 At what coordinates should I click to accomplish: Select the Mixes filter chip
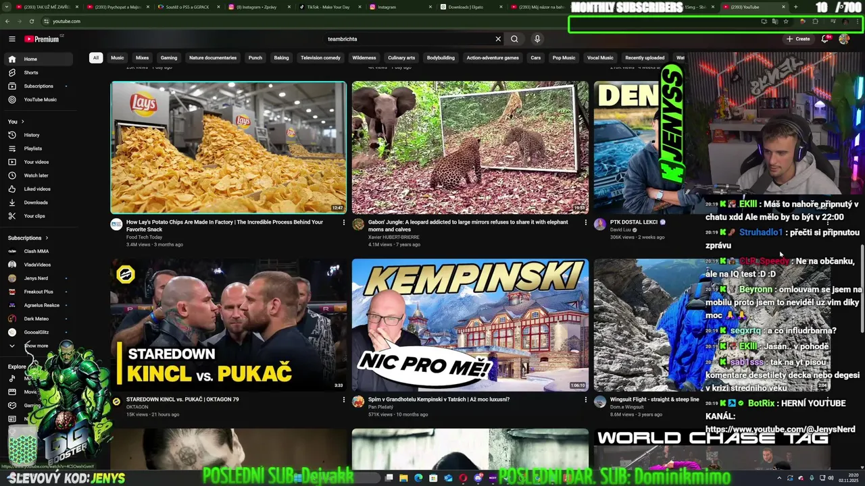point(142,58)
